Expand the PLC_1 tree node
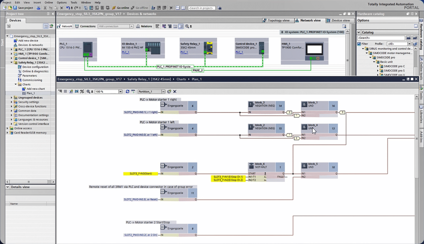The height and width of the screenshot is (244, 424). click(x=11, y=50)
